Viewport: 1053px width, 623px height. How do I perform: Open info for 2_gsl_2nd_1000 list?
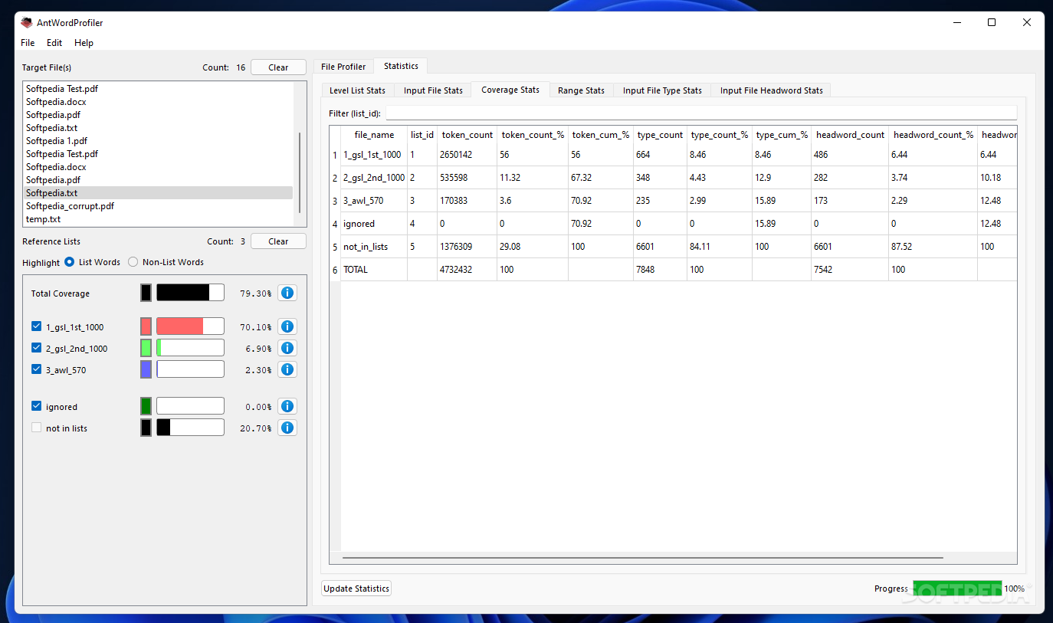point(287,348)
